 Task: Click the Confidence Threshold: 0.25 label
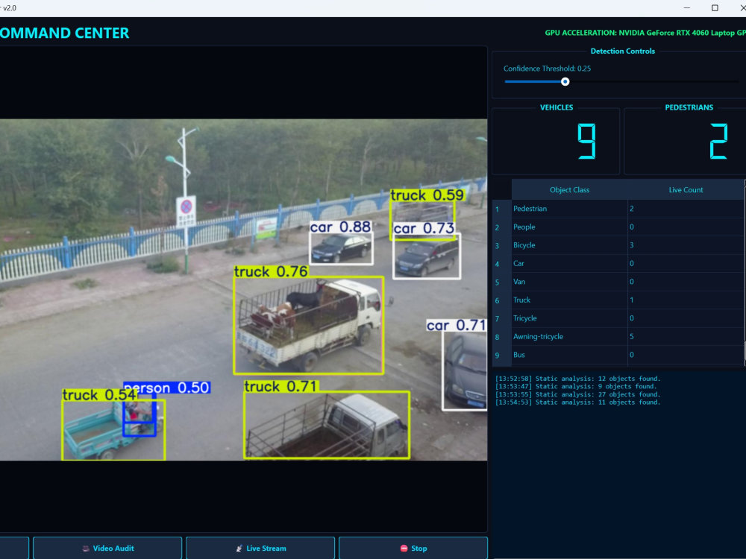(x=547, y=69)
